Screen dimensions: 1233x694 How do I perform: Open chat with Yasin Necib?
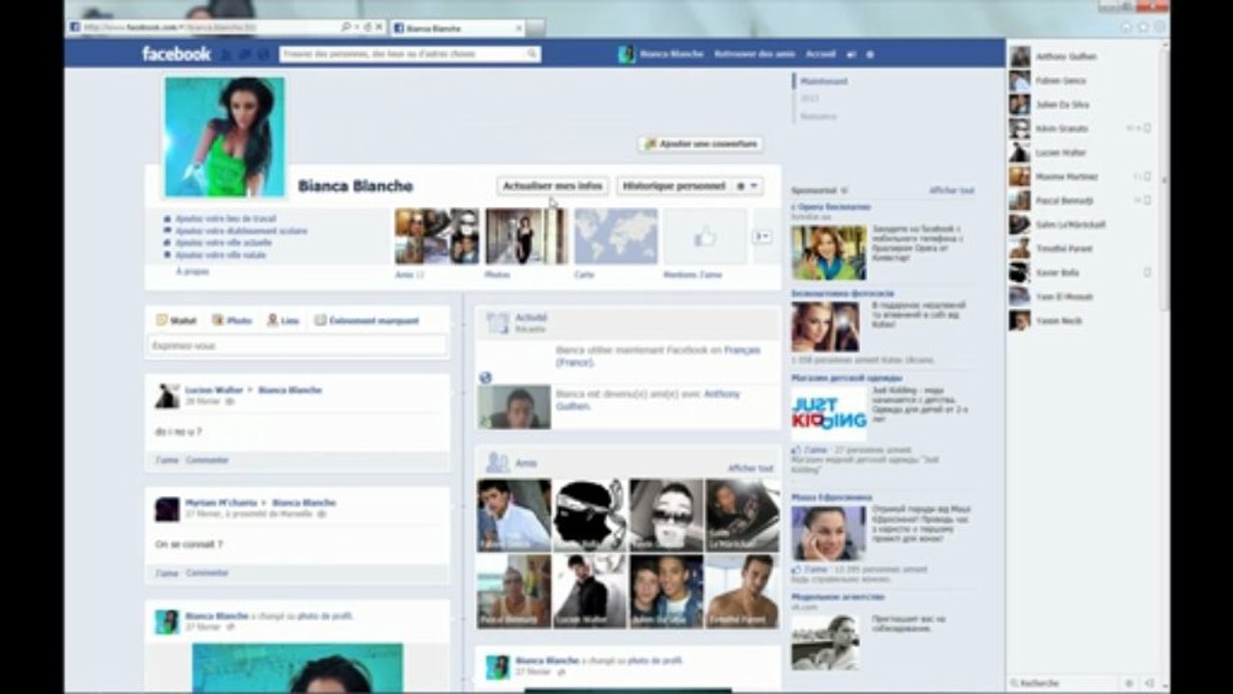pos(1080,321)
